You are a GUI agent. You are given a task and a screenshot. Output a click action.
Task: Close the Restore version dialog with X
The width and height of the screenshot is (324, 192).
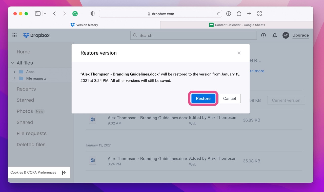239,53
